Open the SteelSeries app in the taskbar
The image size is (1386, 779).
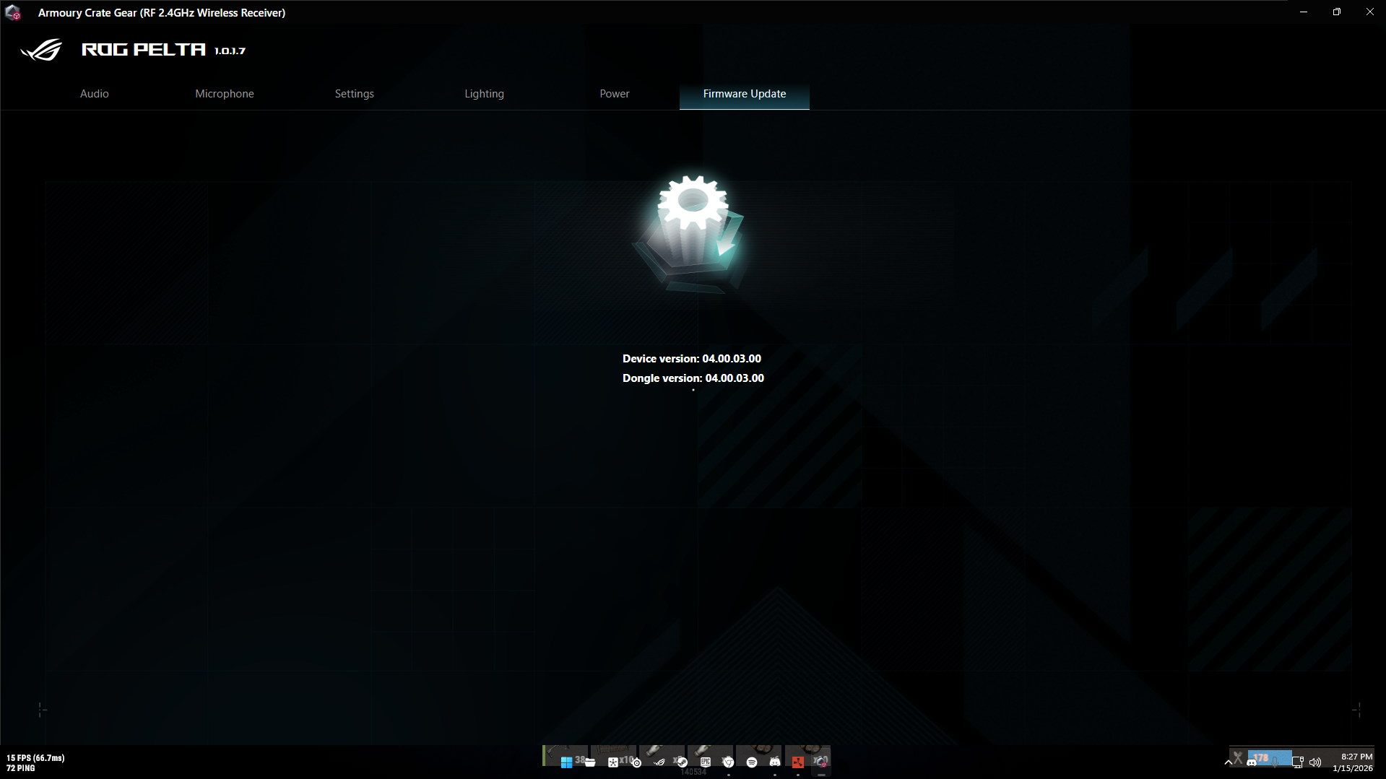[636, 762]
